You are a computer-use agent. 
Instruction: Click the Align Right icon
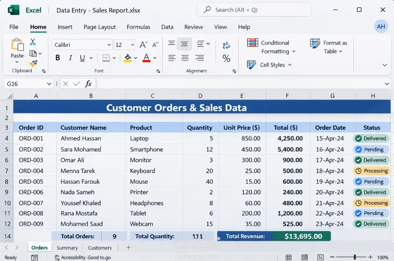tap(199, 58)
